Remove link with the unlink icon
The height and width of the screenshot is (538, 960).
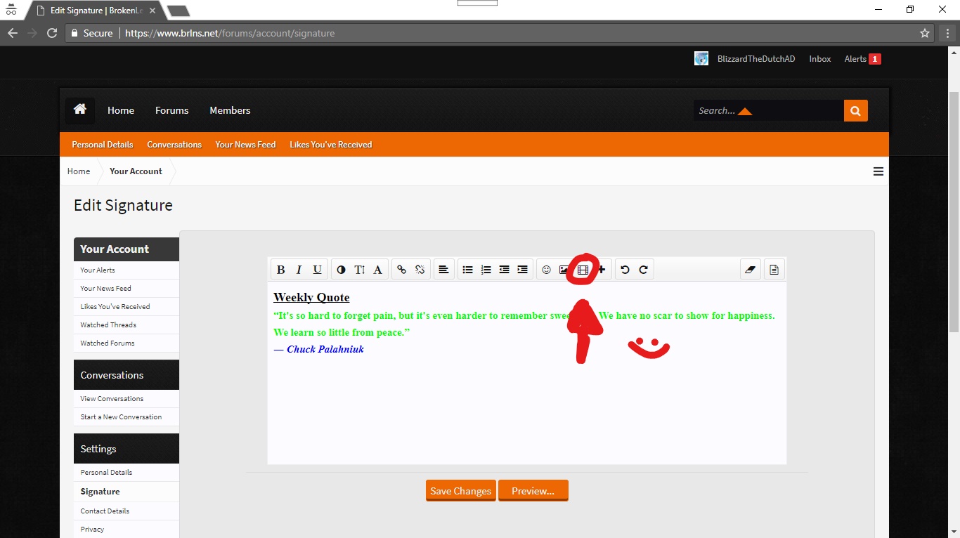tap(420, 270)
